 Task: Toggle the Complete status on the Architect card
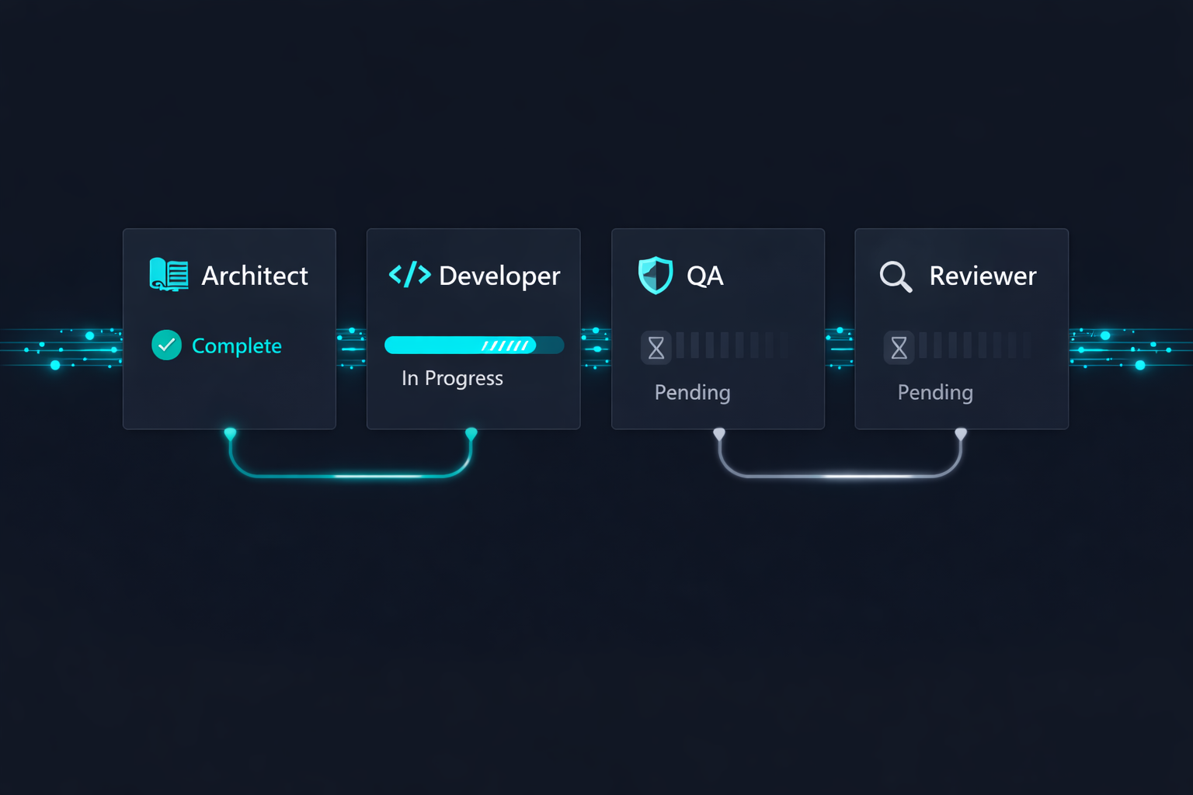click(236, 346)
